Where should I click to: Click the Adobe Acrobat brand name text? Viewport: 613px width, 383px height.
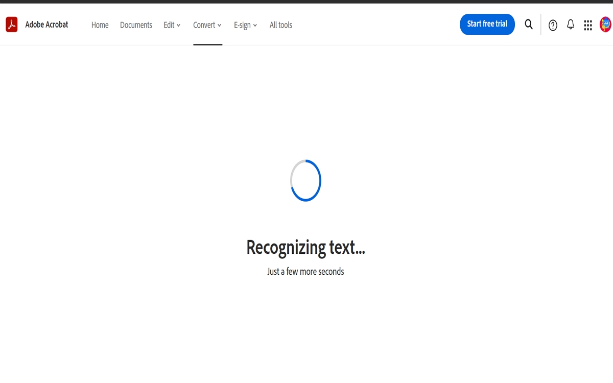tap(46, 25)
